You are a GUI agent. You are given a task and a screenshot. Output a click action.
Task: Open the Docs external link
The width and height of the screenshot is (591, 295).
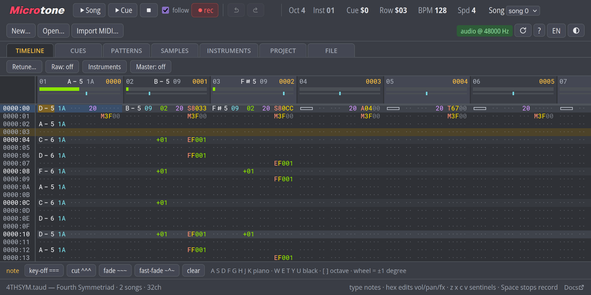[x=574, y=287]
